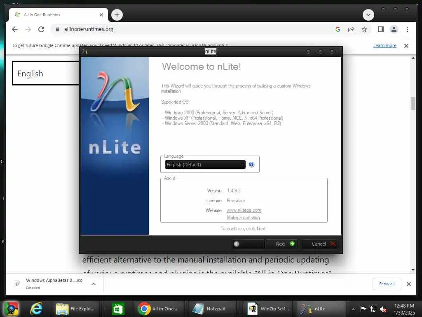
Task: Cancel the nLite wizard
Action: (x=319, y=244)
